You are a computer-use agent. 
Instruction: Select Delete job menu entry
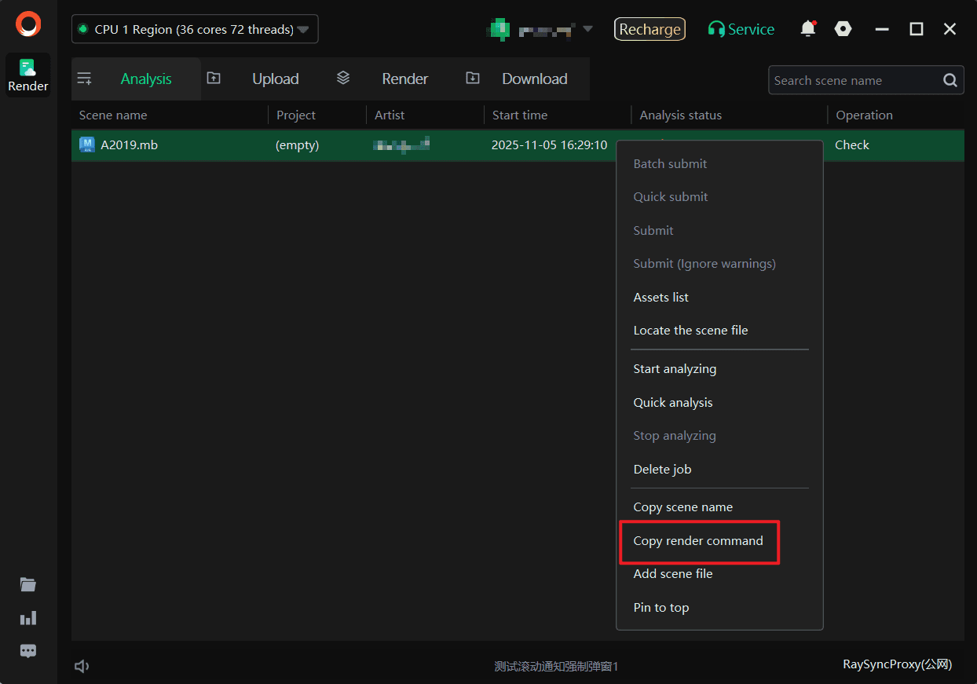pos(662,469)
